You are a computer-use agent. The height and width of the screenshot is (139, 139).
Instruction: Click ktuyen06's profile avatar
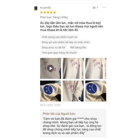click(x=36, y=8)
